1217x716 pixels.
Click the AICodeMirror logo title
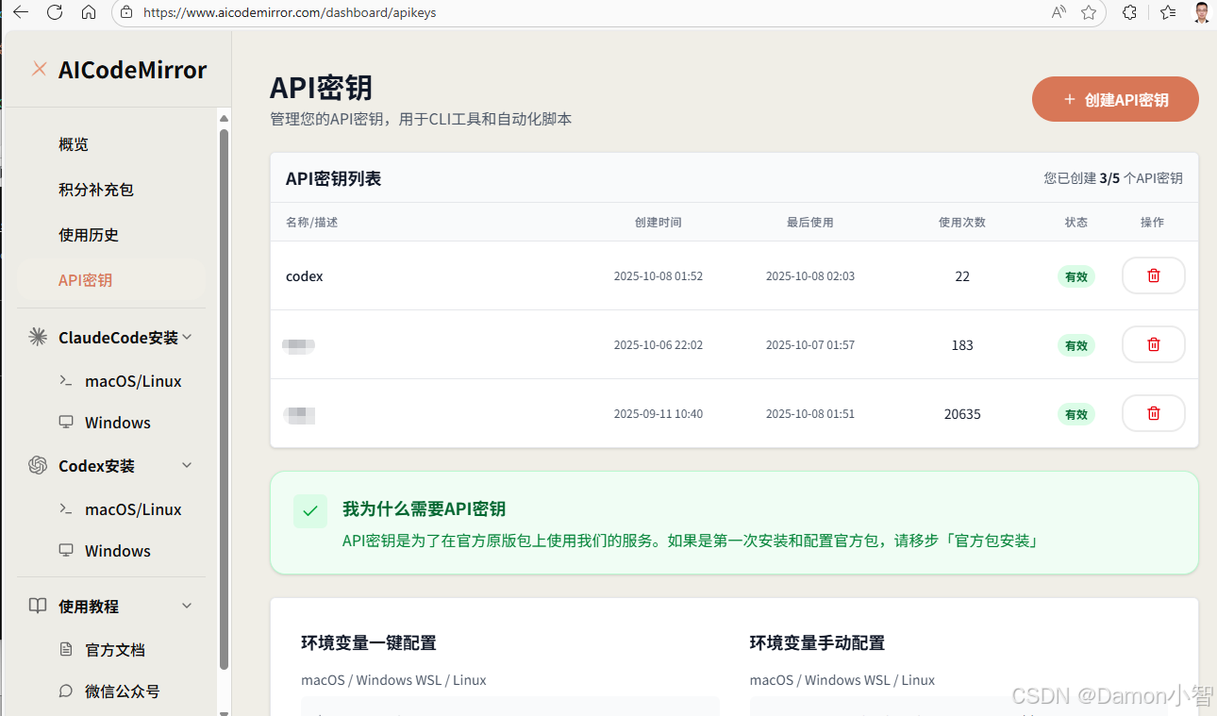(132, 70)
